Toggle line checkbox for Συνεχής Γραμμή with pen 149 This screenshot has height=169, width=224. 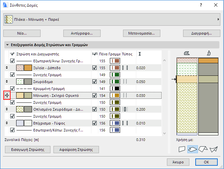click(x=12, y=74)
